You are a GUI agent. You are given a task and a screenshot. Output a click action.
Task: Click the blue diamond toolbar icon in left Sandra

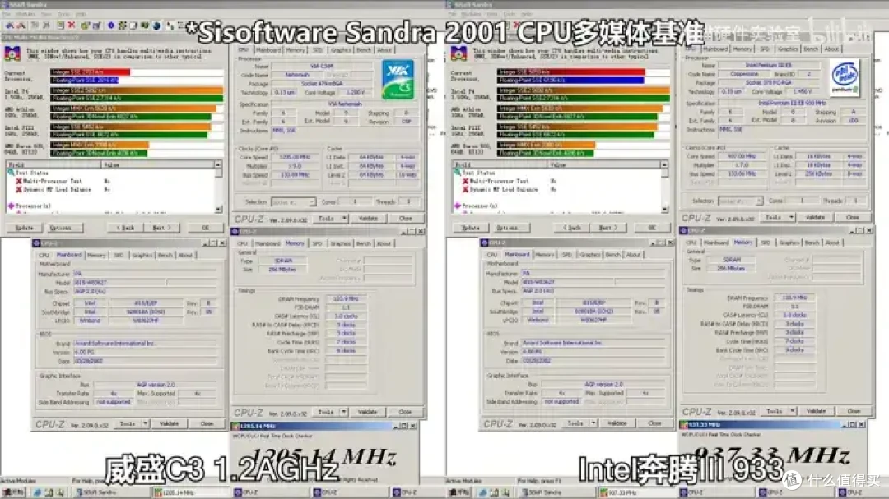(111, 25)
